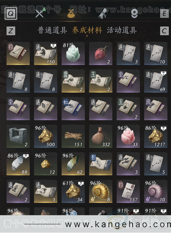Viewport: 171px width, 233px height.
Task: Click the Z key previous tab button
Action: click(x=11, y=31)
